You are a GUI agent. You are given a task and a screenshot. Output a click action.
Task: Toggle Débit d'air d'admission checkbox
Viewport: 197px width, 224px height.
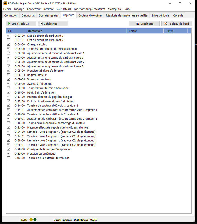tap(8, 92)
